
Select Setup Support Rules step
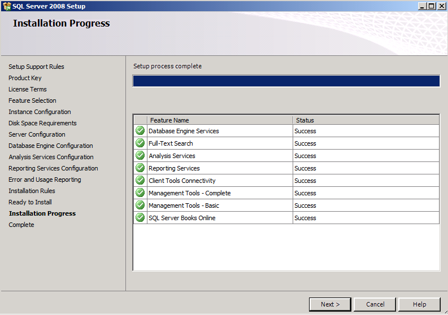(x=36, y=67)
